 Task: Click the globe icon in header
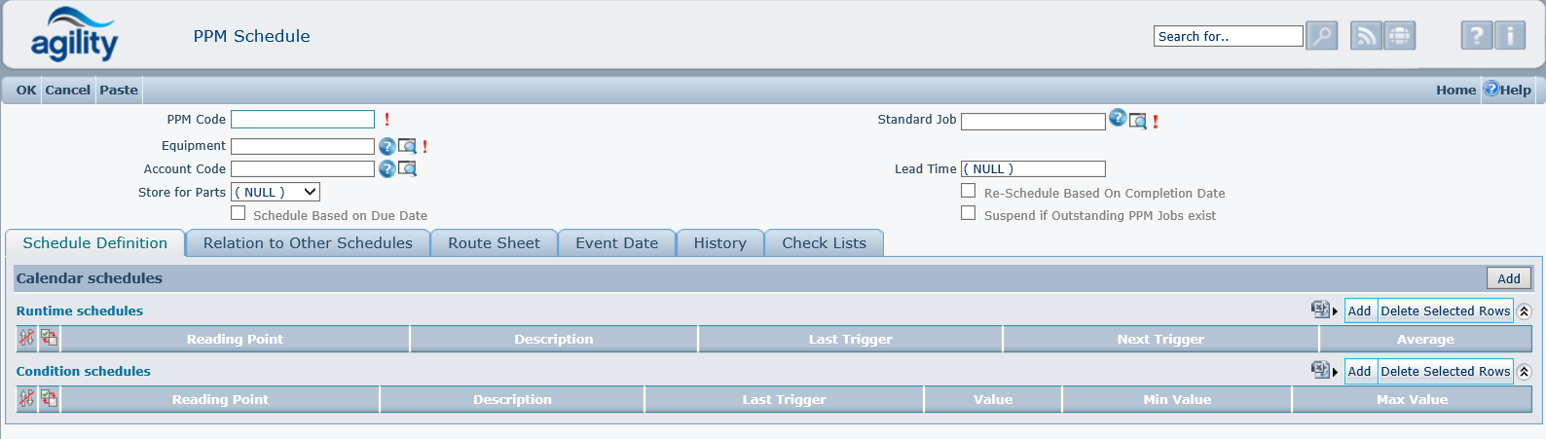pyautogui.click(x=1400, y=36)
